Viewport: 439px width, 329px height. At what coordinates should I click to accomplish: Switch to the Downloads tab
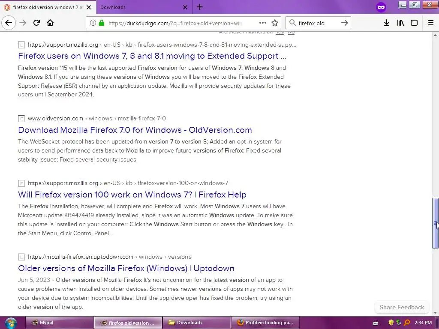(144, 7)
